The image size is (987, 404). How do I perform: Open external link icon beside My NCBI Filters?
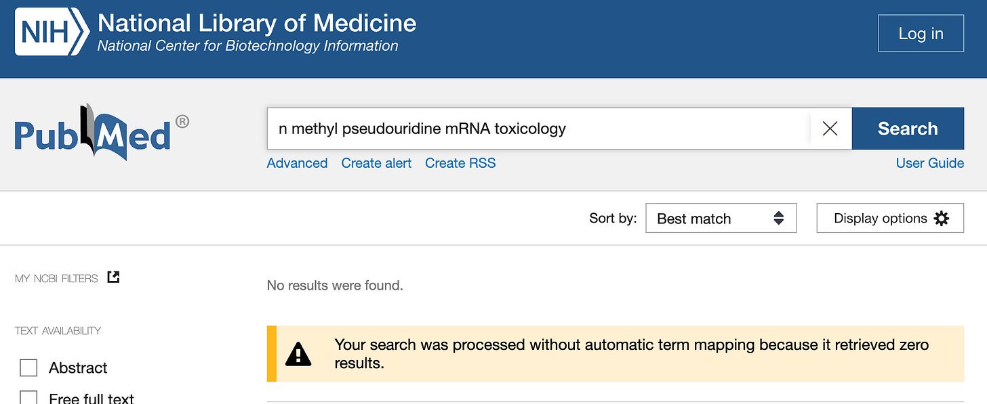[x=114, y=277]
